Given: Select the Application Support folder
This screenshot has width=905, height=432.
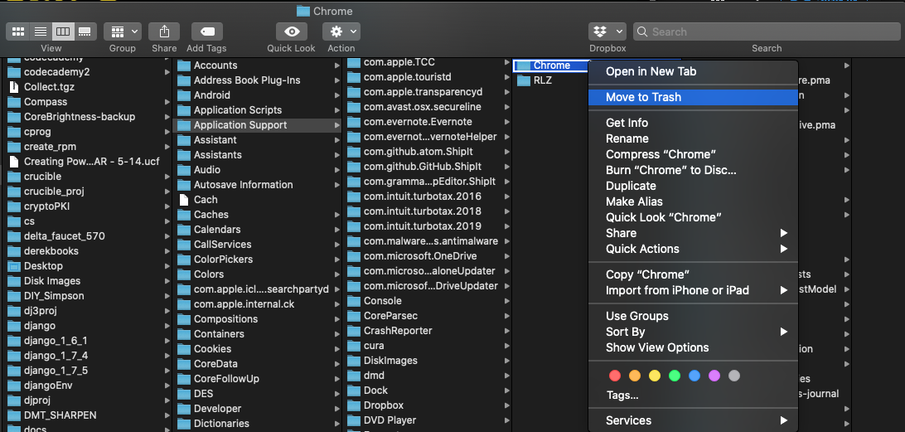Looking at the screenshot, I should coord(257,124).
